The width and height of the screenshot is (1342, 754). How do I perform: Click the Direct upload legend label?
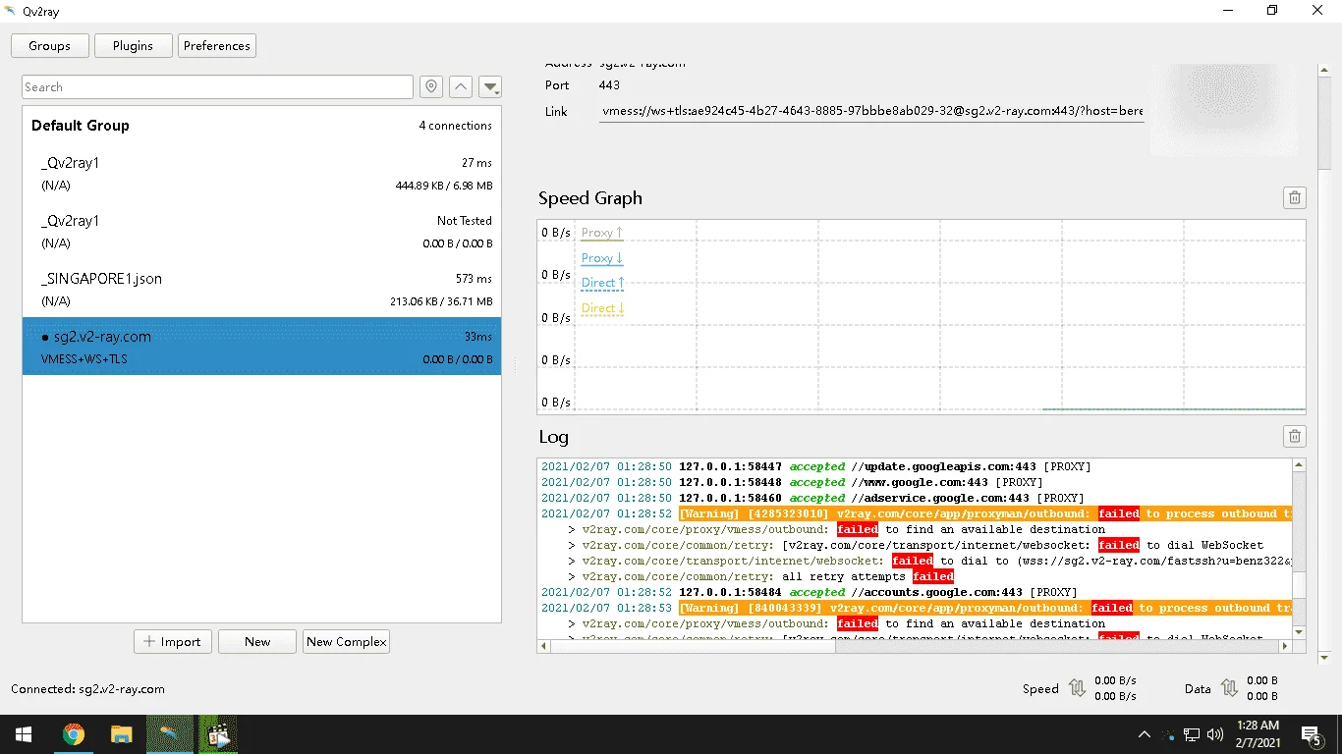[603, 283]
